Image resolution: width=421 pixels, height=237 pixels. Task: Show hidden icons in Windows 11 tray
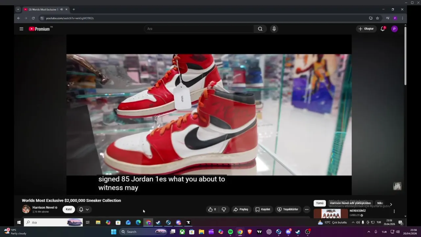click(369, 232)
